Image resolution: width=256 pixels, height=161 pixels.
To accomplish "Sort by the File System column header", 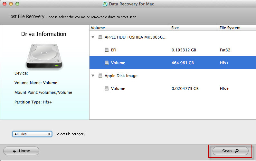I will point(236,28).
